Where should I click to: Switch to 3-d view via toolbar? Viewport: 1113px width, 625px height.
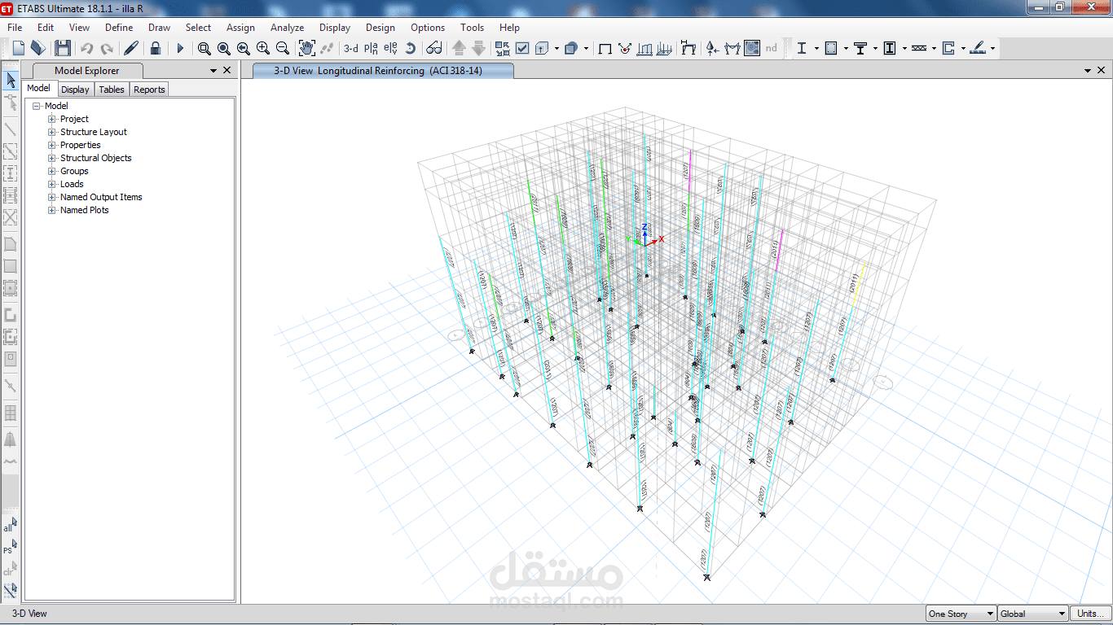[351, 49]
